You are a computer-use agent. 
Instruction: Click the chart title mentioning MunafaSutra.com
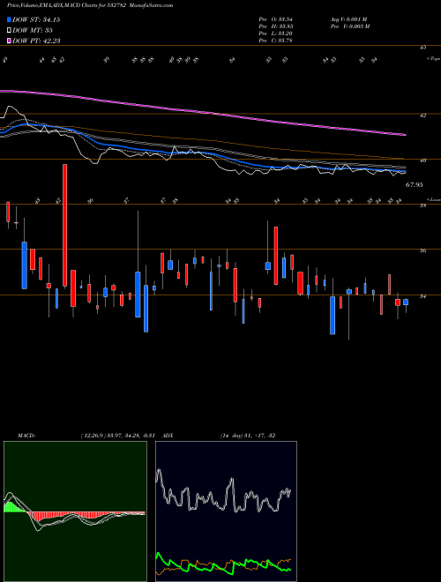pos(90,5)
